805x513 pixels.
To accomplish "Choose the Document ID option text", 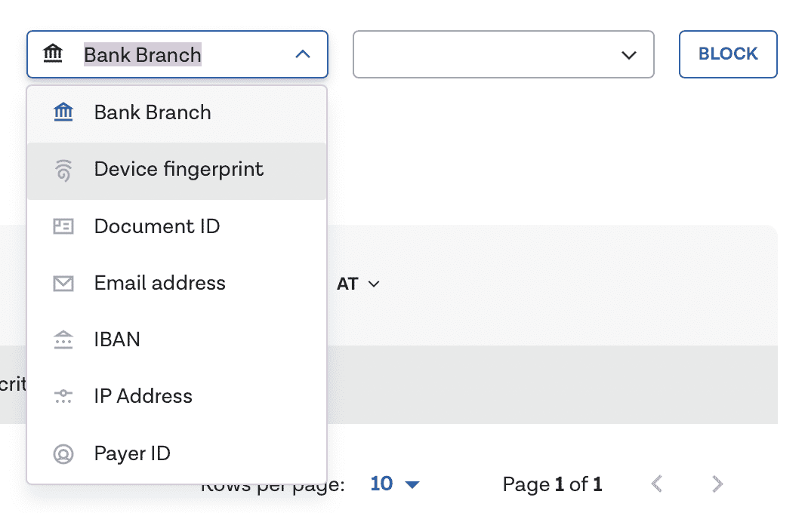I will point(157,226).
